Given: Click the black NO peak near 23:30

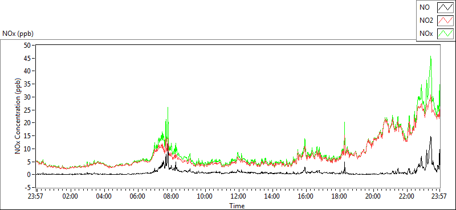Looking at the screenshot, I should 431,137.
